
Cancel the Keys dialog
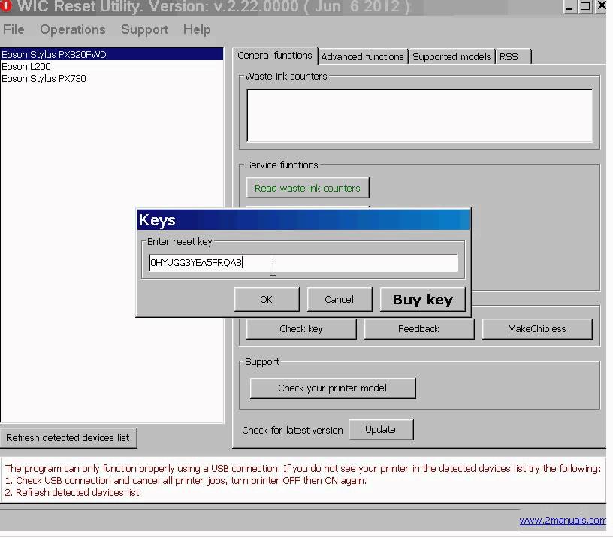[339, 300]
